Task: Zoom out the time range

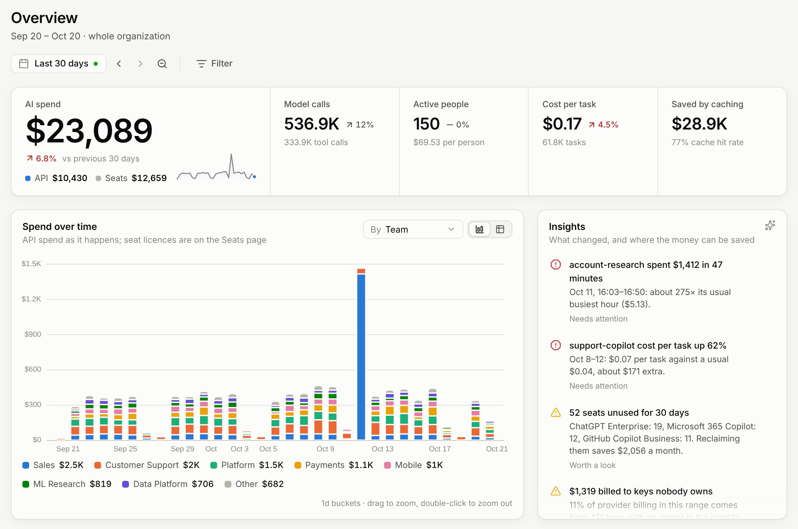Action: coord(162,64)
